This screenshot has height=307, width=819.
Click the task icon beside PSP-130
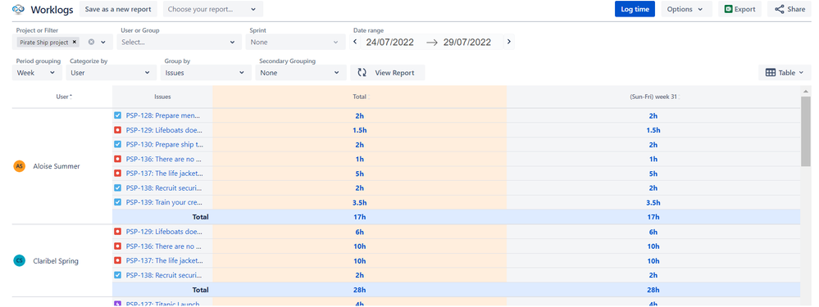click(117, 144)
